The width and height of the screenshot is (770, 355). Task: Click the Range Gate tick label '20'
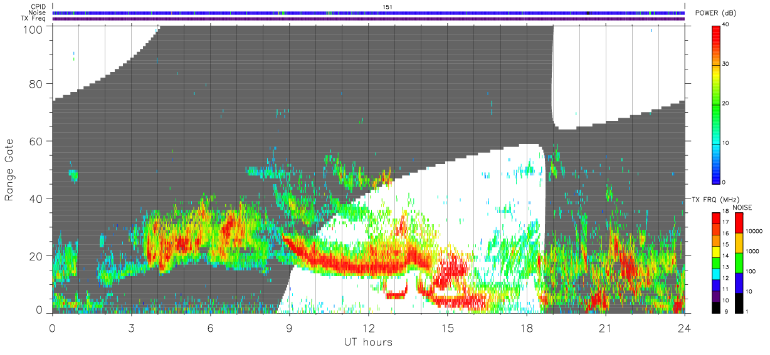click(36, 256)
